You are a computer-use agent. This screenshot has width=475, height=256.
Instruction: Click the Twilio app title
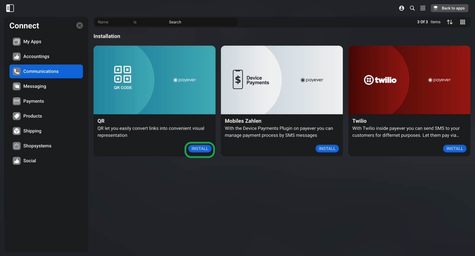[359, 121]
